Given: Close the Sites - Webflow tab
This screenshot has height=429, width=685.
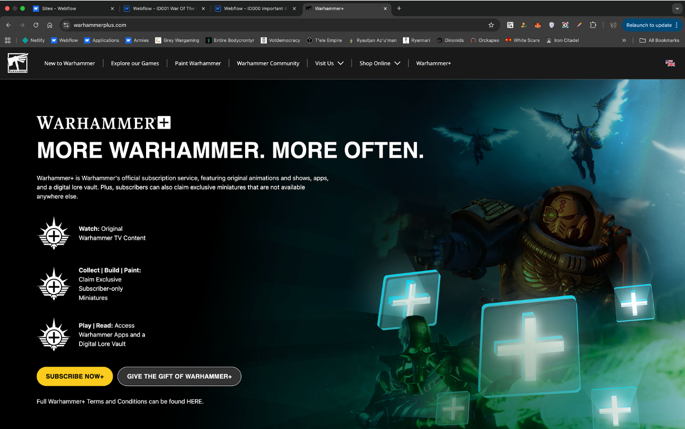Looking at the screenshot, I should 112,8.
